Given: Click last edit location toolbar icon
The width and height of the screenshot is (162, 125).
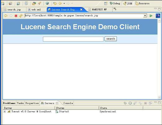Looking at the screenshot, I should click(x=55, y=3).
